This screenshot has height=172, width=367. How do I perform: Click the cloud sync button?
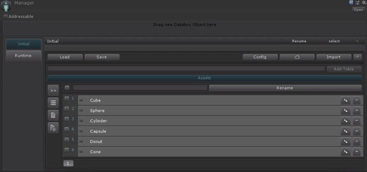coord(297,57)
